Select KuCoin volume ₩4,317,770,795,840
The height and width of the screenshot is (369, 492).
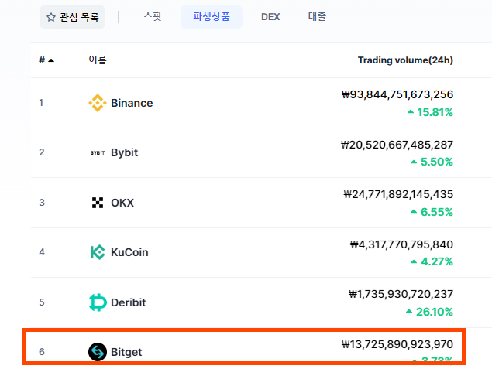coord(401,244)
